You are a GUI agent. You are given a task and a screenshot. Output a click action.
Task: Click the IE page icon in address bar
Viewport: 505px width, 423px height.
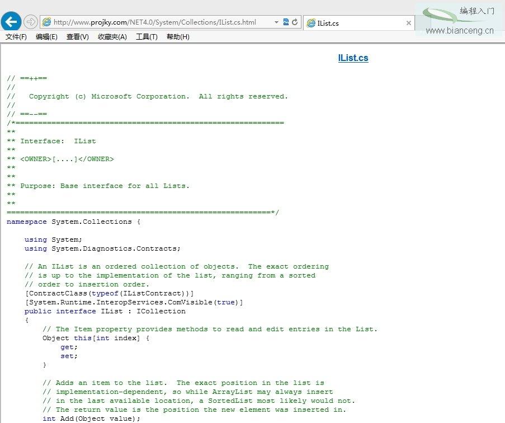click(47, 22)
